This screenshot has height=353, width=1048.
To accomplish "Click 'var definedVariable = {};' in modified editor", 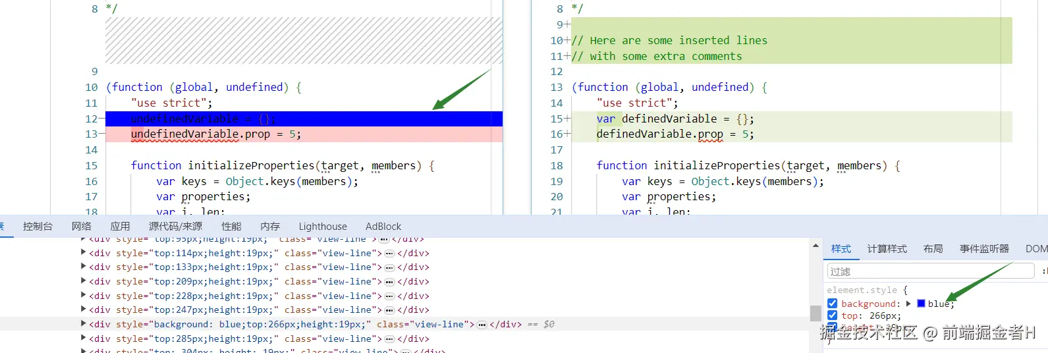I will click(x=675, y=119).
